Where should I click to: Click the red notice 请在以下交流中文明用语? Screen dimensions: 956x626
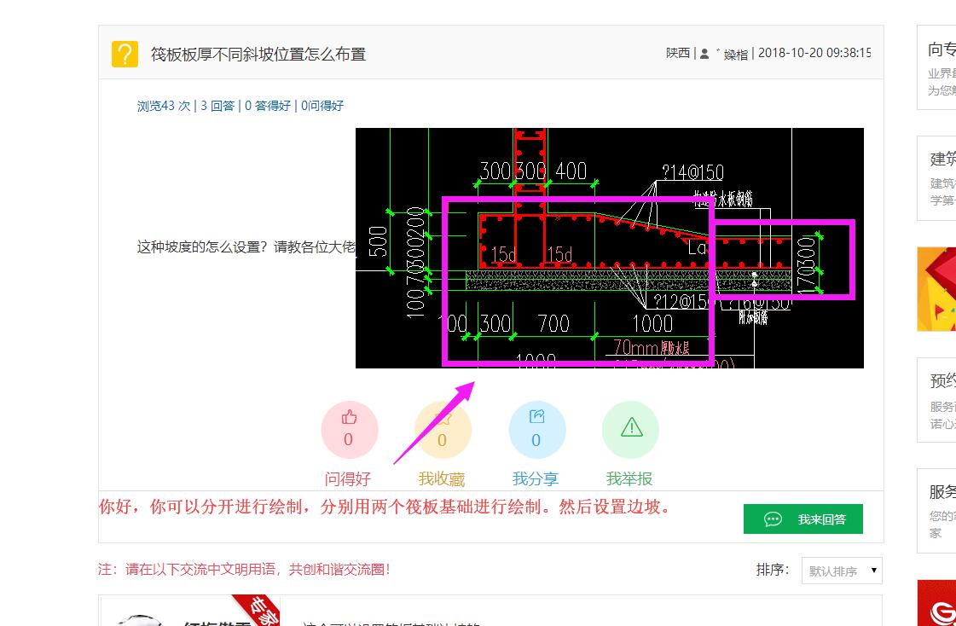244,570
